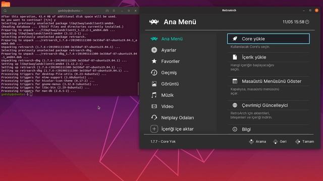Image resolution: width=323 pixels, height=181 pixels.
Task: Click the terminal title bar user text
Action: pos(70,11)
